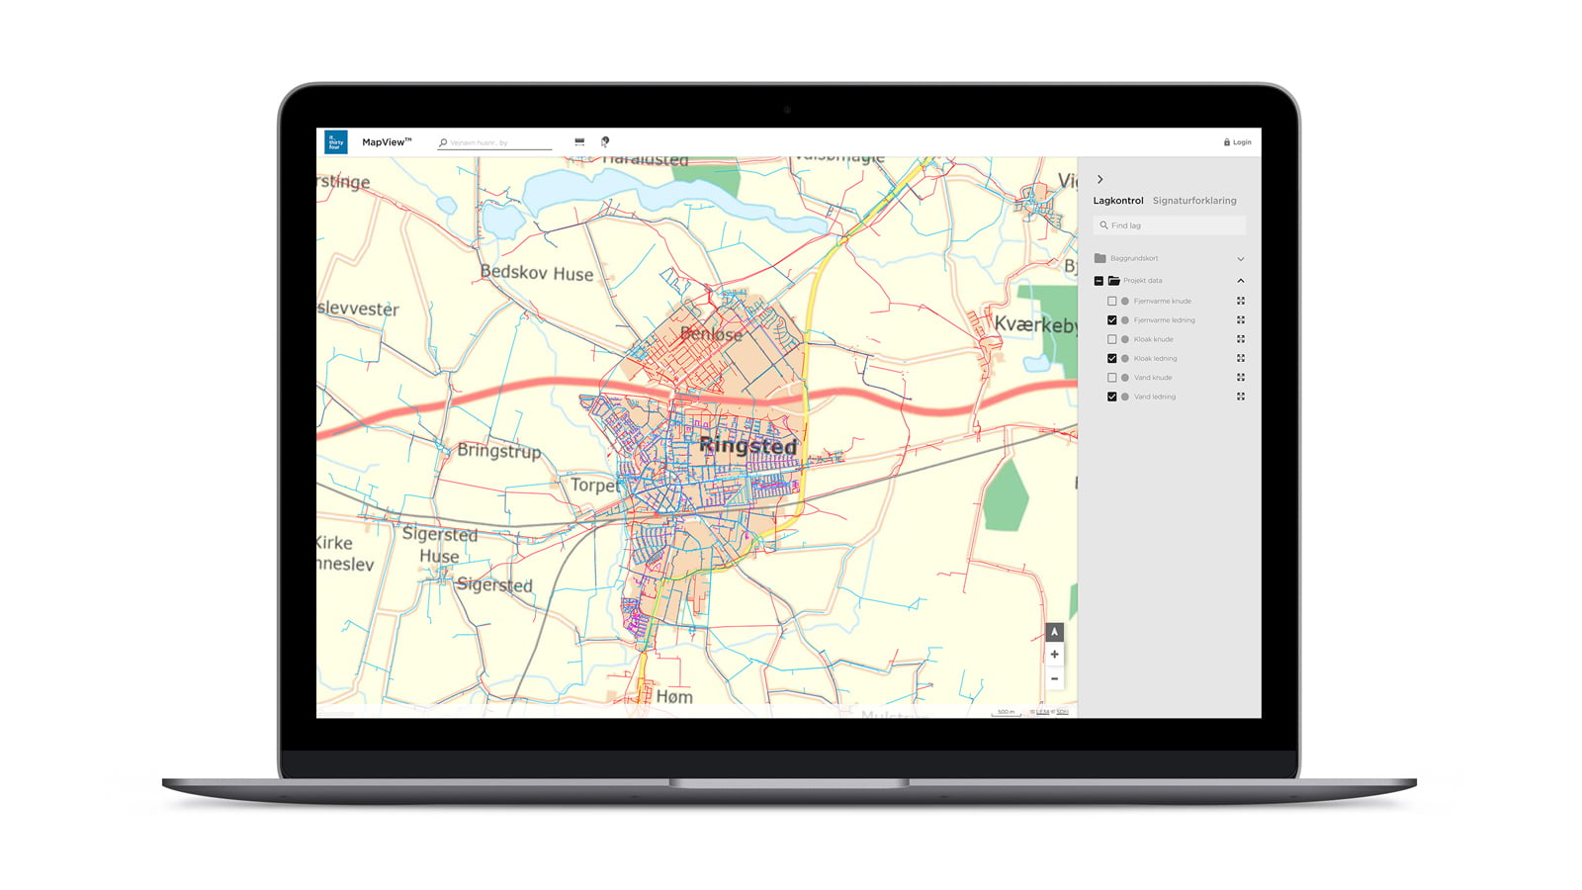This screenshot has height=890, width=1582.
Task: Zoom out with the minus button
Action: (x=1054, y=678)
